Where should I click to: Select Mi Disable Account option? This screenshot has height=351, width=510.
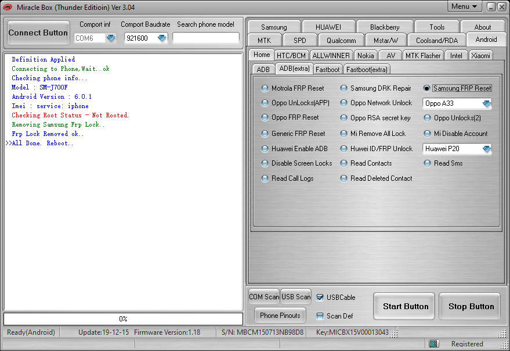pos(427,134)
